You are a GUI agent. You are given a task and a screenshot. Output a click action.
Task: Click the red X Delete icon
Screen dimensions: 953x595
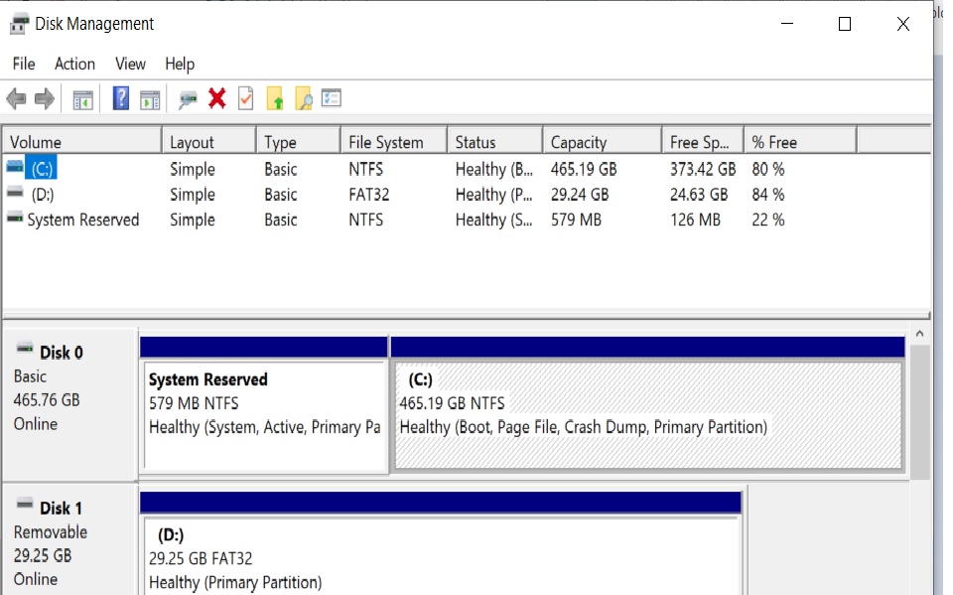click(x=217, y=97)
